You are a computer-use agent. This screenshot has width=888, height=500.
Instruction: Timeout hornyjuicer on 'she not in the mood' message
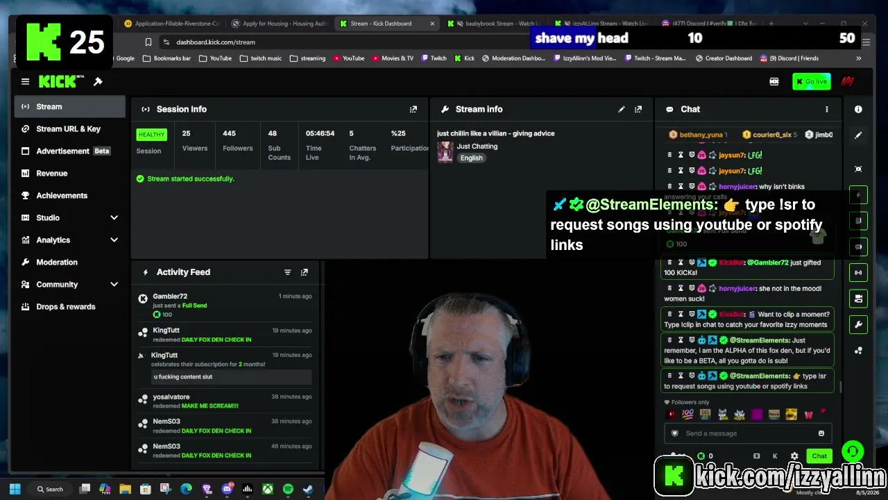click(x=681, y=288)
